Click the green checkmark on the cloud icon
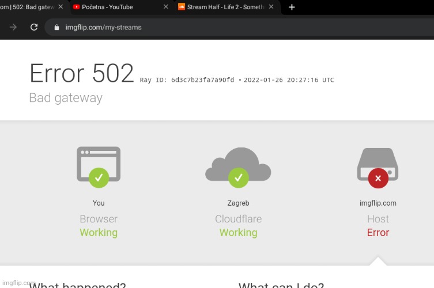434x288 pixels. click(238, 178)
